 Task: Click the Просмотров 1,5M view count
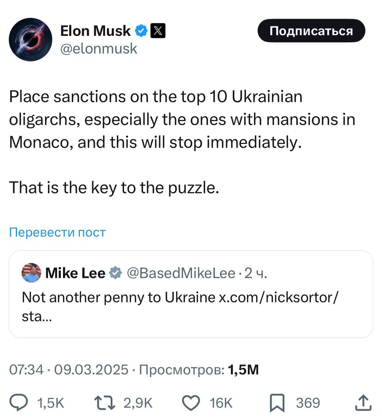coord(199,369)
